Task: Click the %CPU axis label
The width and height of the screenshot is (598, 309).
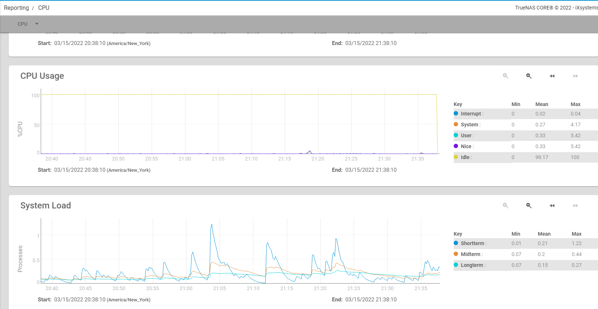Action: (20, 129)
